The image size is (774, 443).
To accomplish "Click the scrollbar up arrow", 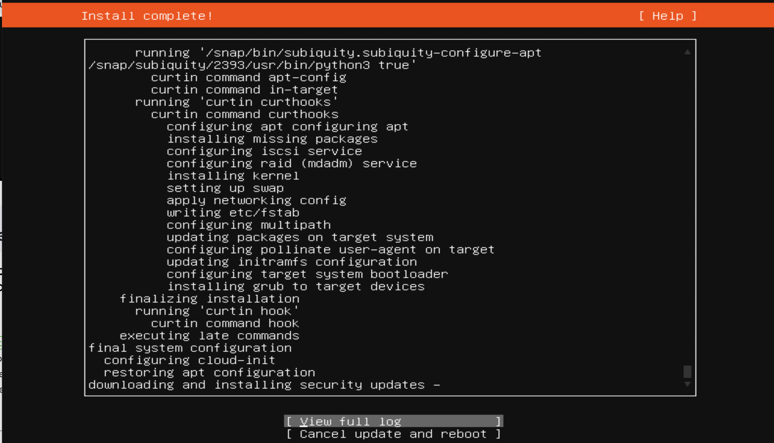I will click(x=687, y=52).
